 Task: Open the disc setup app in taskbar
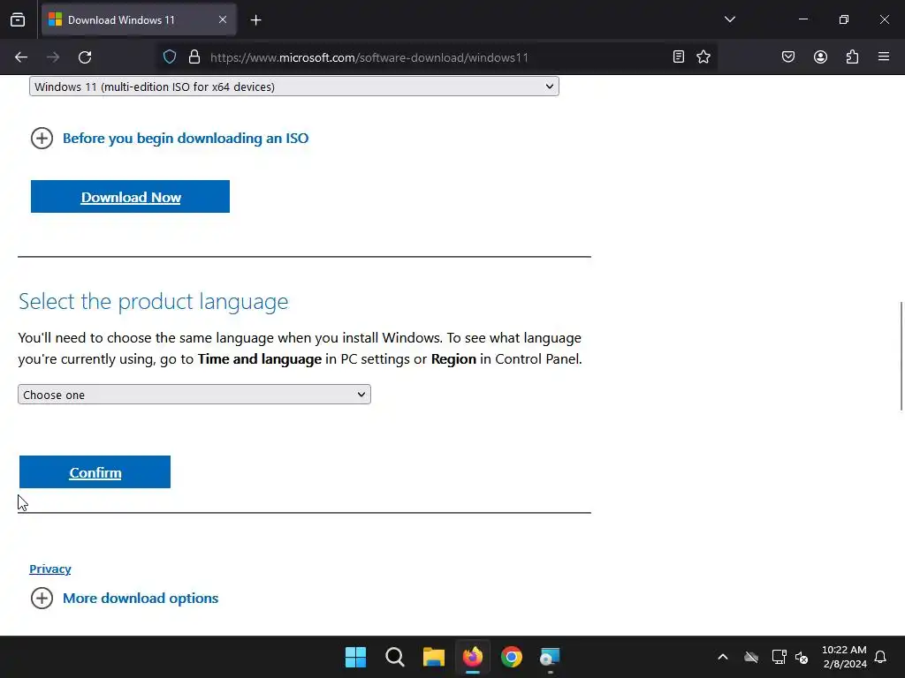tap(550, 657)
